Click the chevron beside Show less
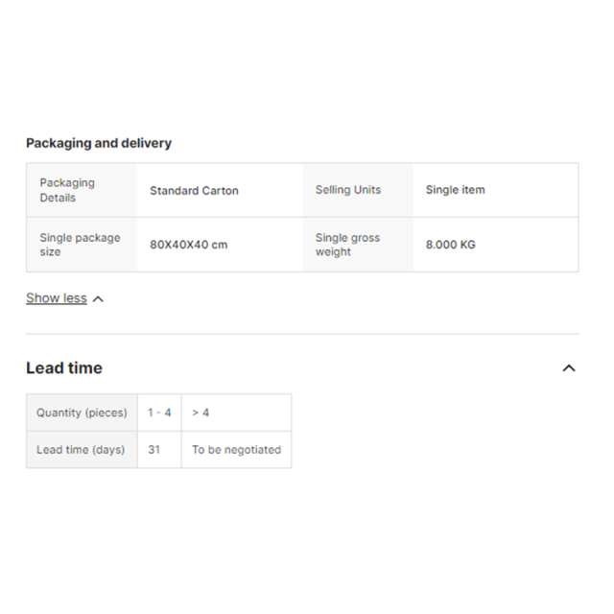The height and width of the screenshot is (614, 614). coord(98,299)
